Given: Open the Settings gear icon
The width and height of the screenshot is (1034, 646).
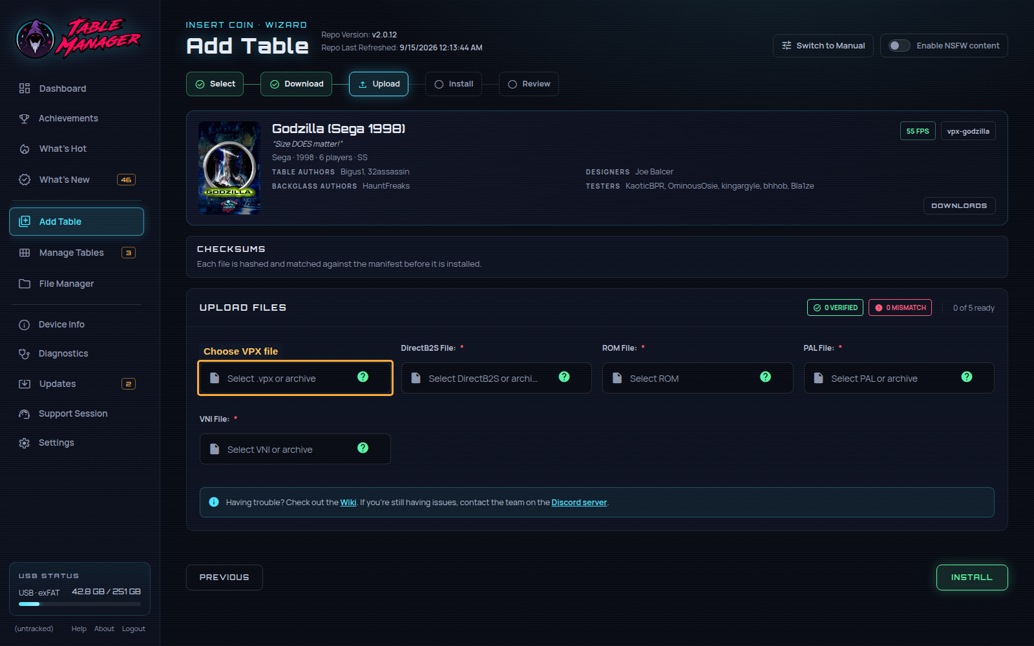Looking at the screenshot, I should pos(25,443).
